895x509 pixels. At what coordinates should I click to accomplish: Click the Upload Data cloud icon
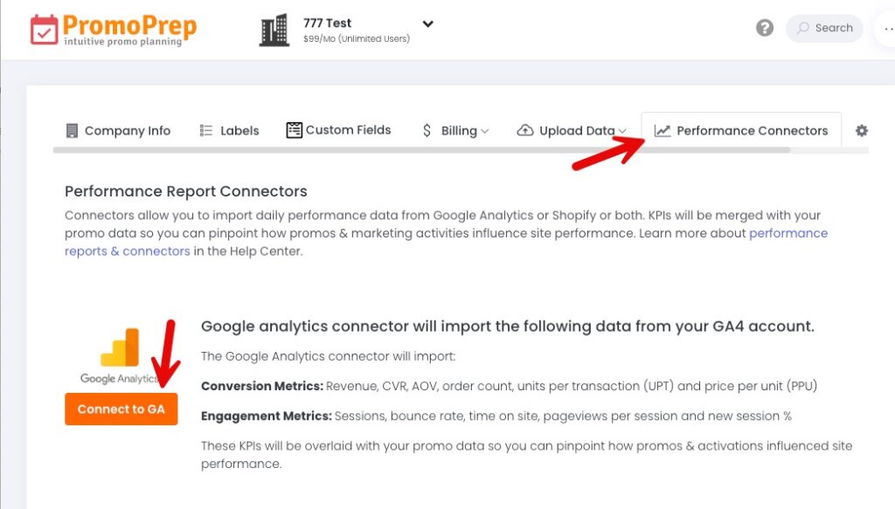point(525,131)
